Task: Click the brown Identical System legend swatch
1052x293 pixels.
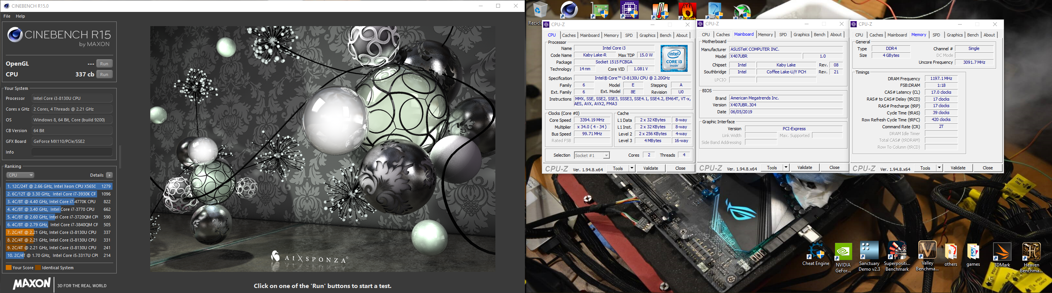Action: (x=38, y=267)
